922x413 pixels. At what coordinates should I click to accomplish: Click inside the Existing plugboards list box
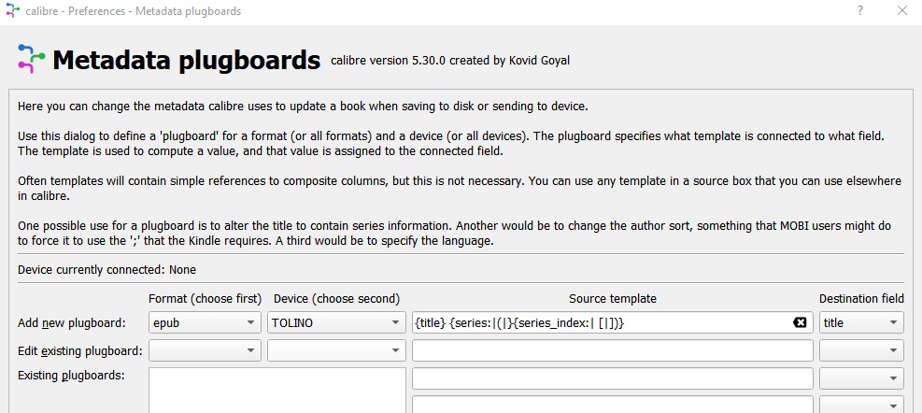click(x=277, y=391)
